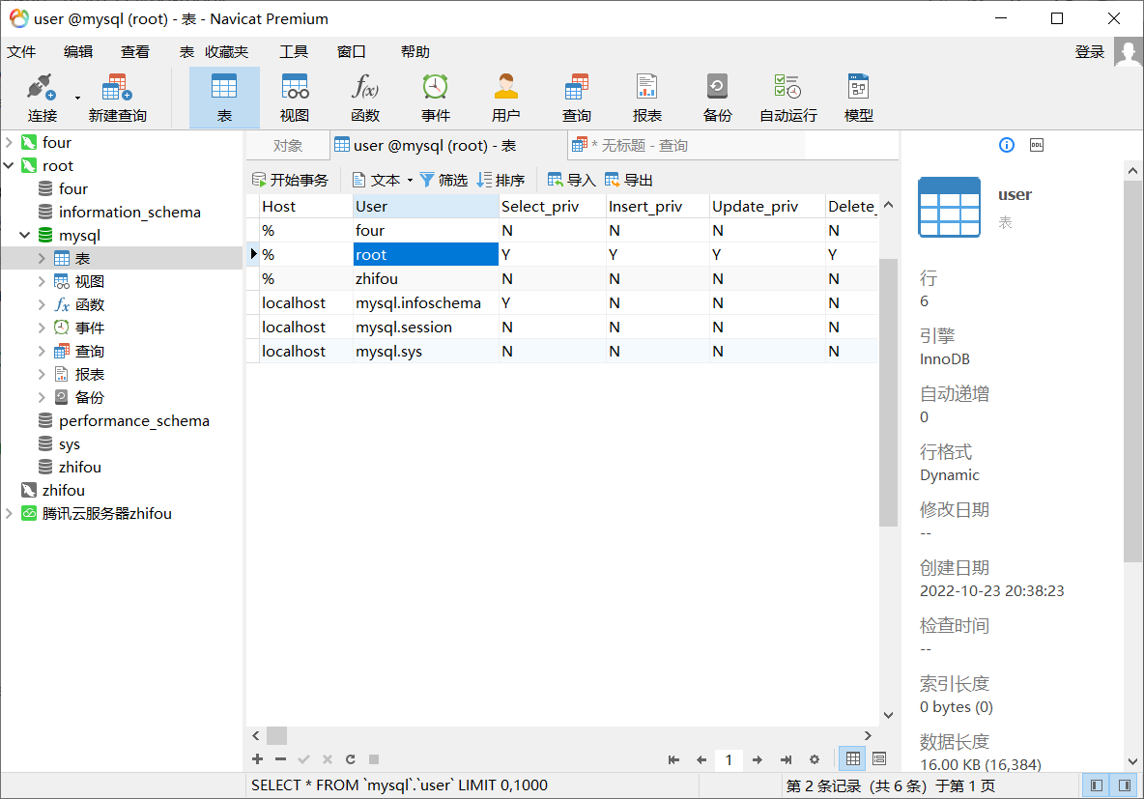This screenshot has width=1144, height=799.
Task: Open the 备份 backup toolbar icon
Action: [717, 97]
